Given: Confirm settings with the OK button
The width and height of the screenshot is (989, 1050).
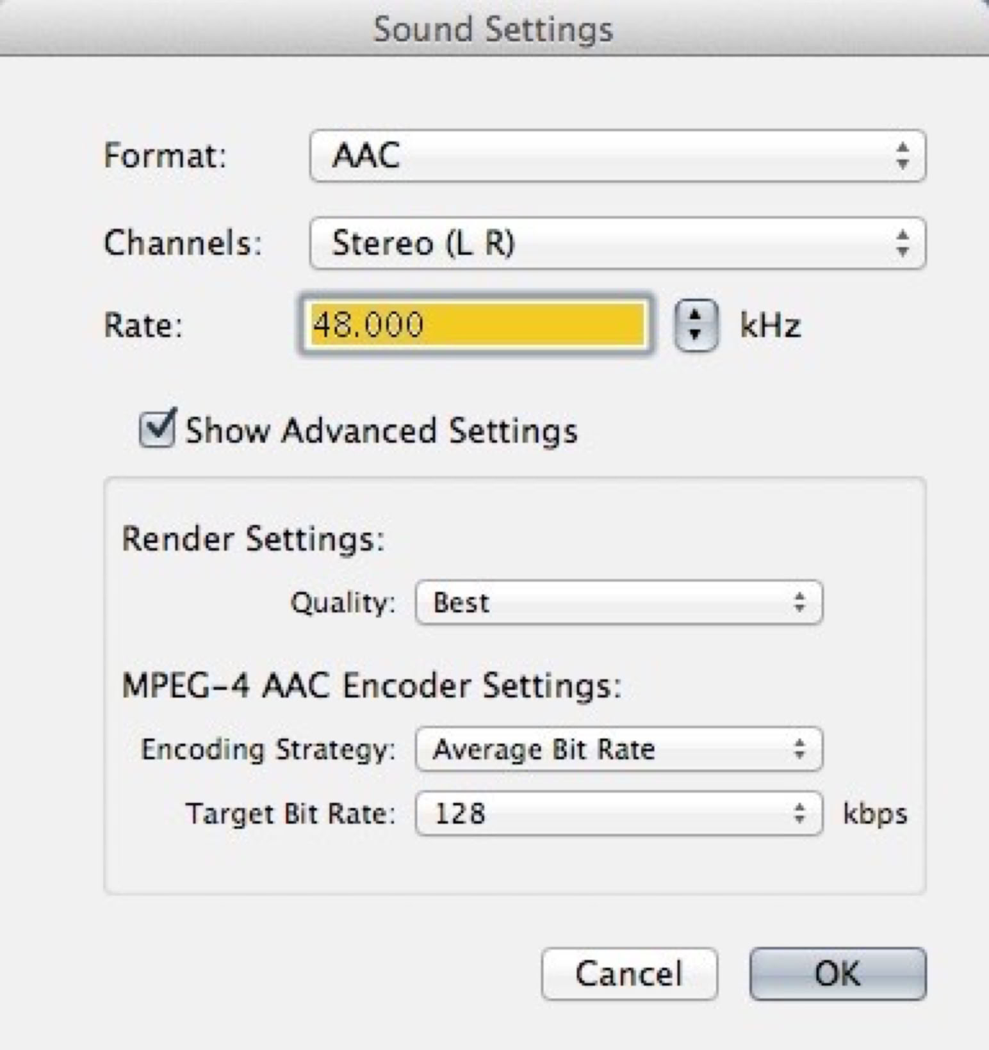Looking at the screenshot, I should 837,974.
